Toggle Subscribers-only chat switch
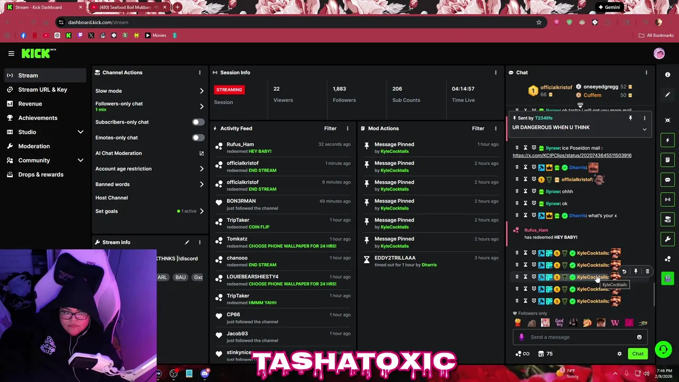Viewport: 679px width, 382px height. coord(198,122)
